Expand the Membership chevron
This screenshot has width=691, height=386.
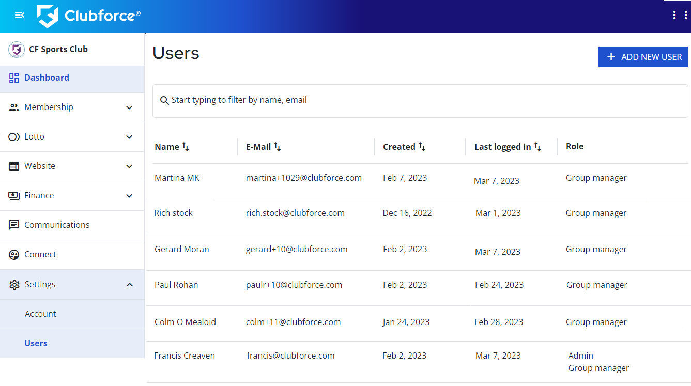pos(129,107)
